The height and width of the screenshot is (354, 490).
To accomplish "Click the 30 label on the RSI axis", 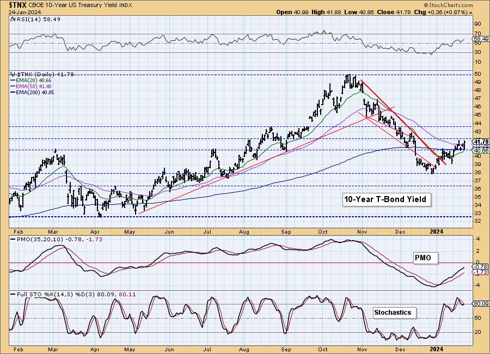I will pos(477,52).
